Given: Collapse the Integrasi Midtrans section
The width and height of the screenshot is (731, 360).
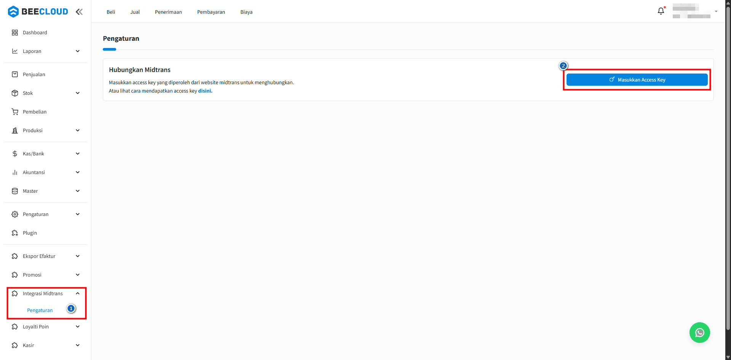Looking at the screenshot, I should coord(78,293).
